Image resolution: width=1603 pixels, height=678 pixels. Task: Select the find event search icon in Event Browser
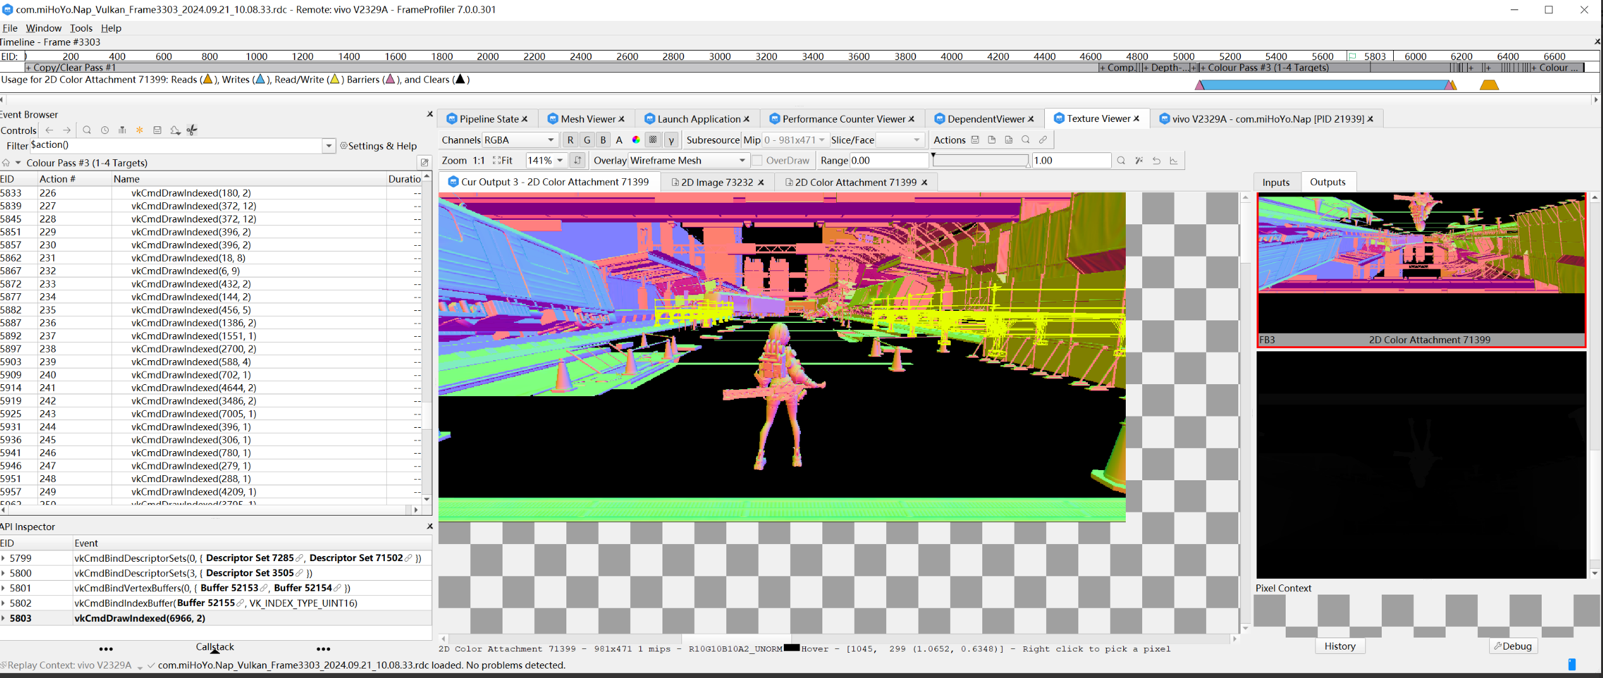coord(87,130)
